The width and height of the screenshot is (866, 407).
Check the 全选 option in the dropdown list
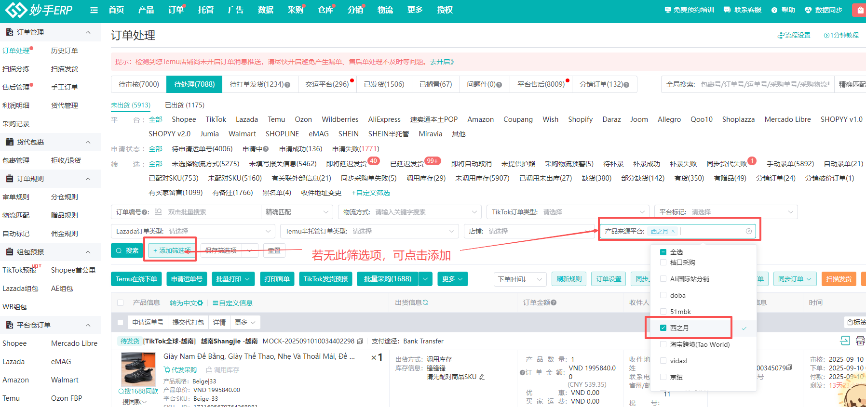(663, 252)
